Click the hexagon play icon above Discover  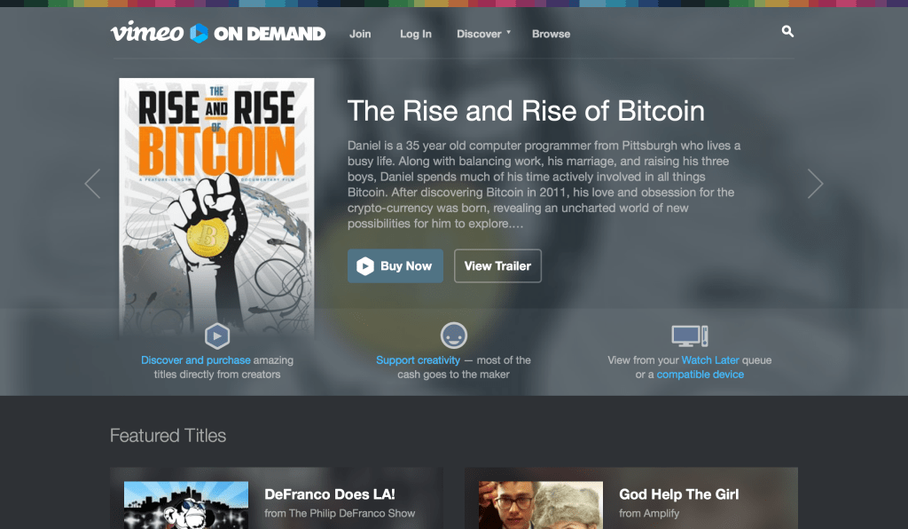(x=217, y=336)
